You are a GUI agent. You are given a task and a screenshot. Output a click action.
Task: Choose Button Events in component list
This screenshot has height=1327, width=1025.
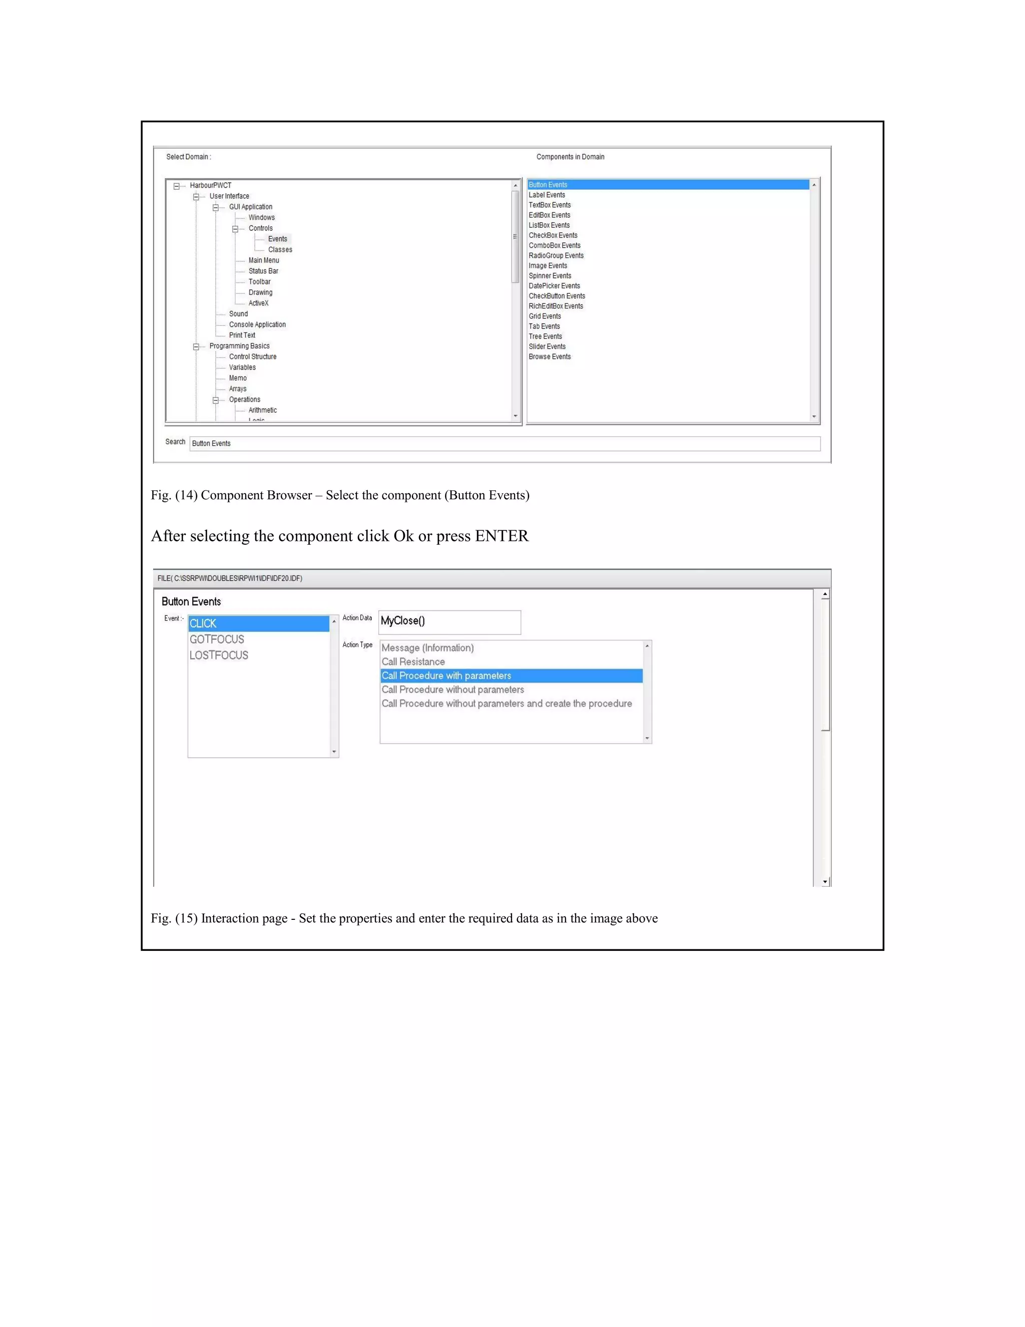pyautogui.click(x=668, y=185)
